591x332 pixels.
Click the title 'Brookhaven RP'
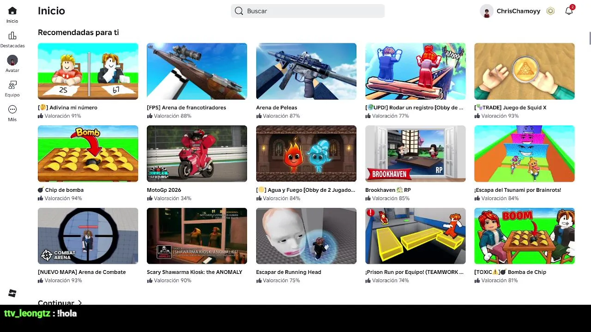point(388,190)
